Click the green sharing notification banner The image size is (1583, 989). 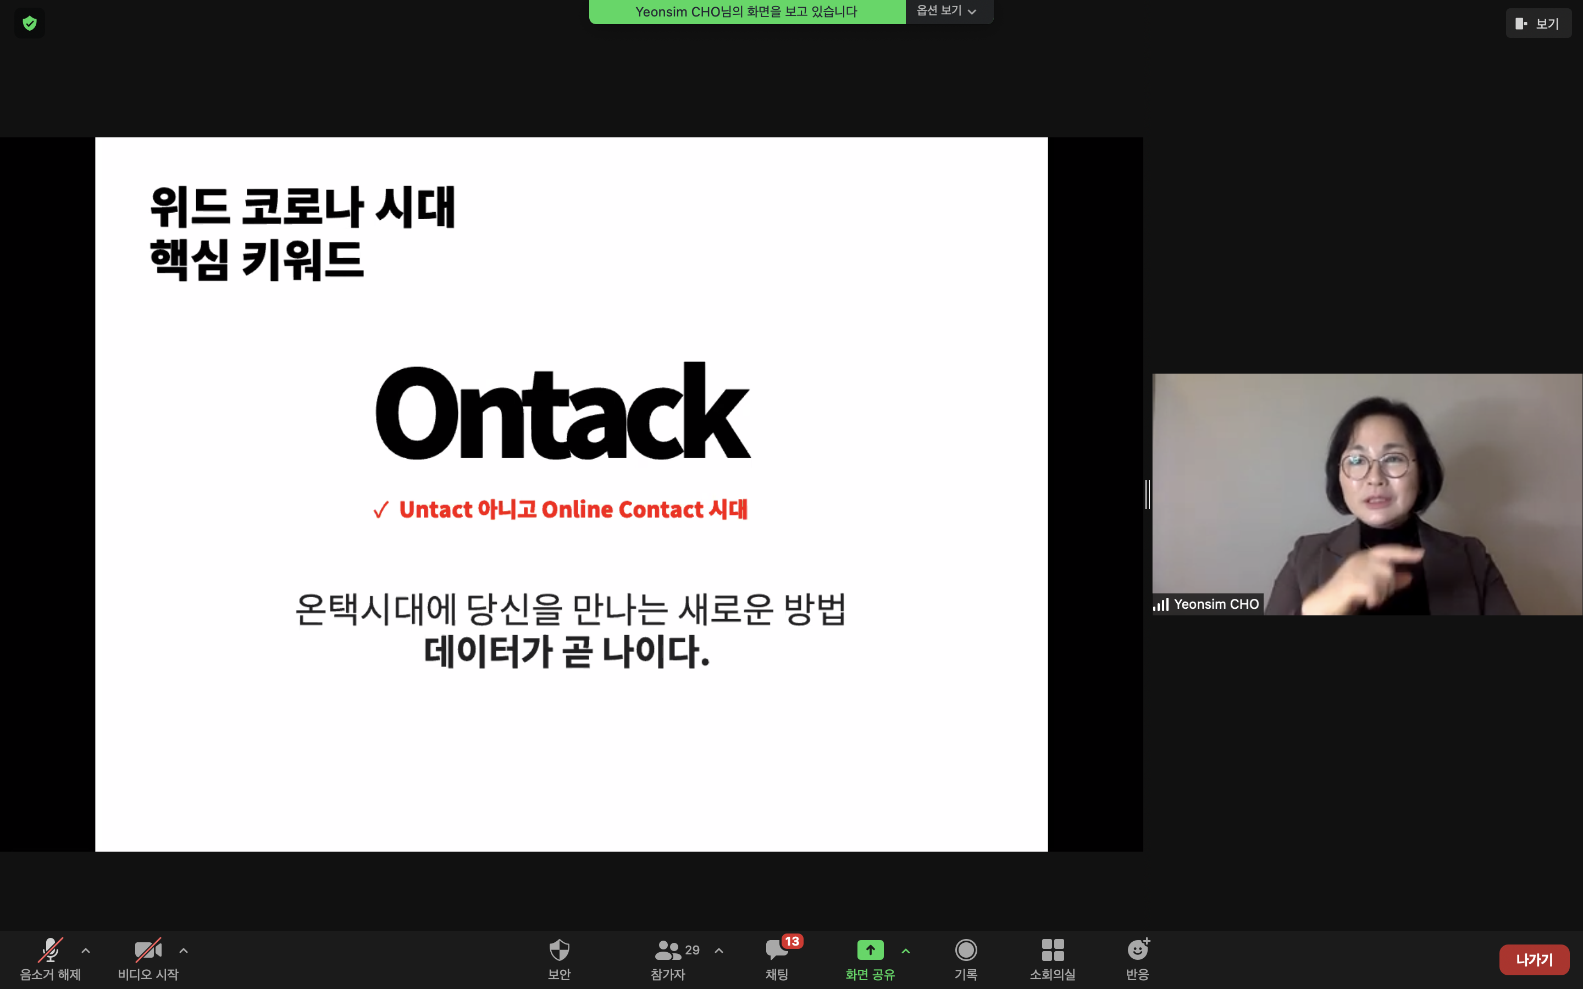pos(746,12)
